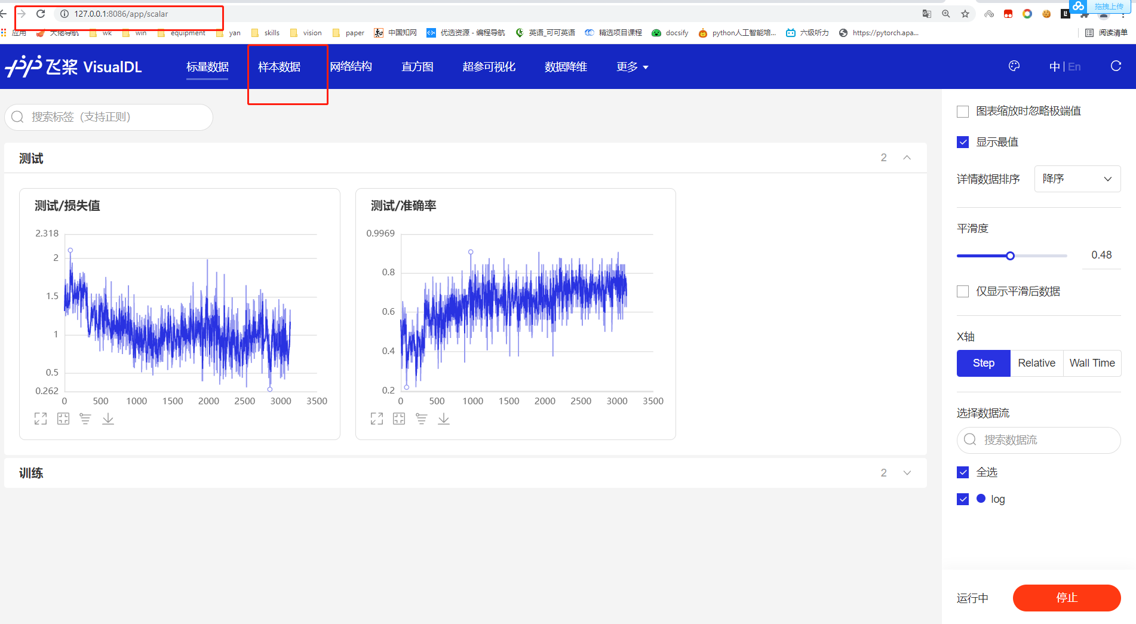Image resolution: width=1136 pixels, height=624 pixels.
Task: Open the browser translate icon in address bar
Action: coord(927,13)
